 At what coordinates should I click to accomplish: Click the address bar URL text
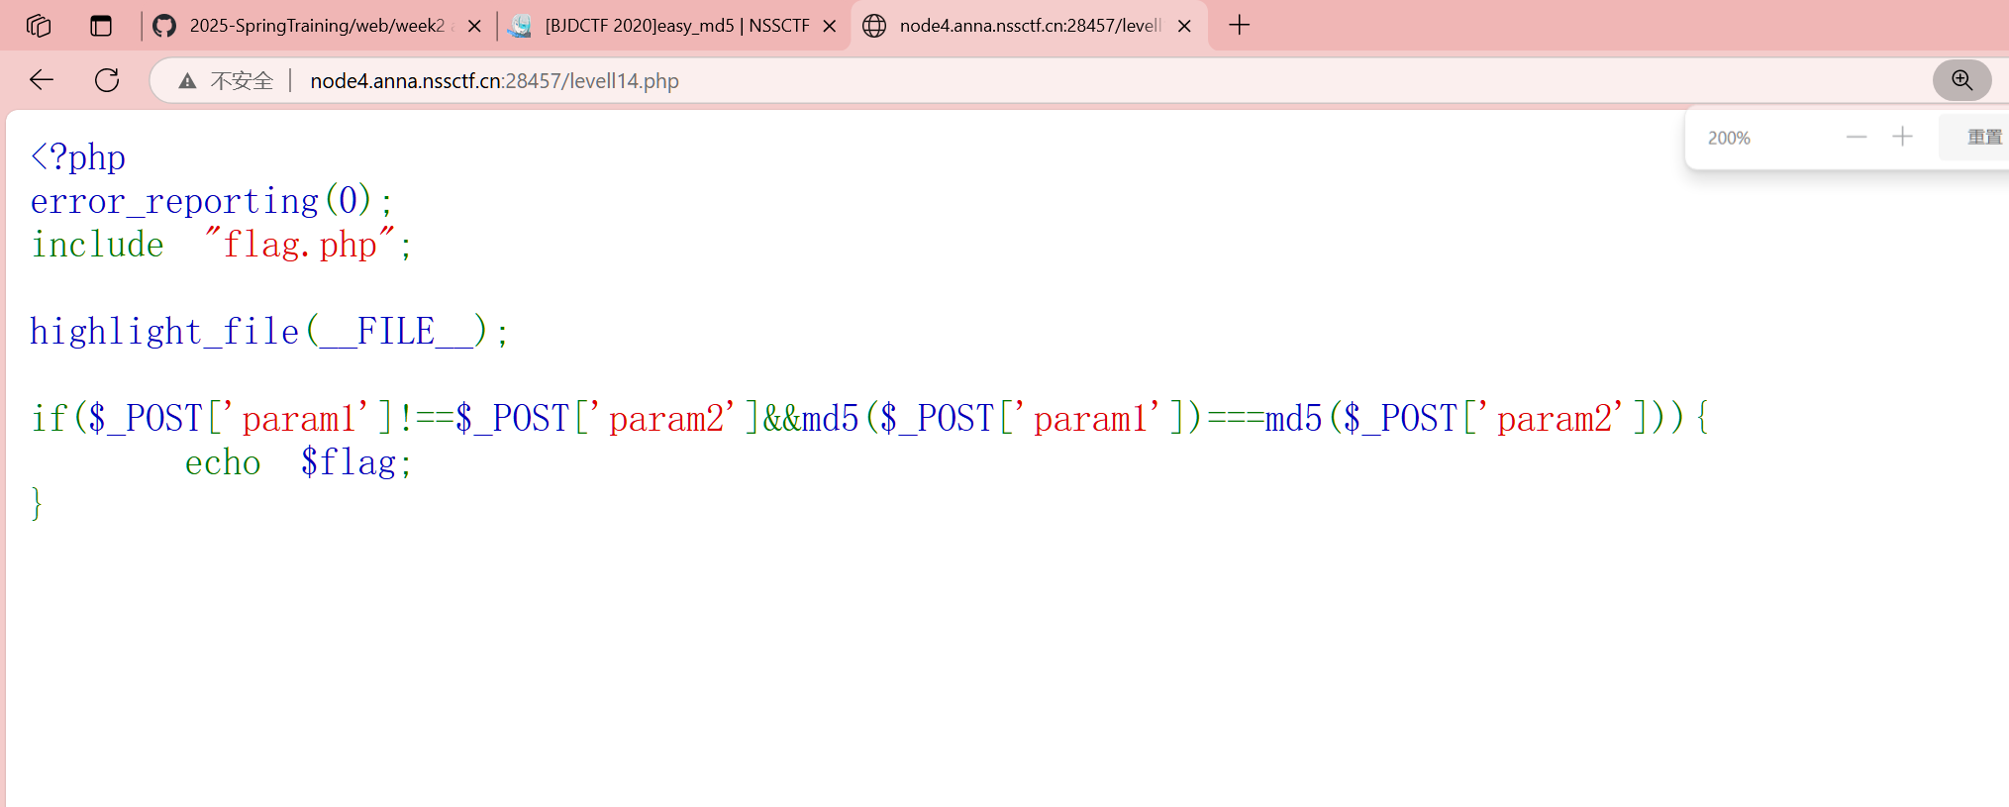pyautogui.click(x=494, y=81)
